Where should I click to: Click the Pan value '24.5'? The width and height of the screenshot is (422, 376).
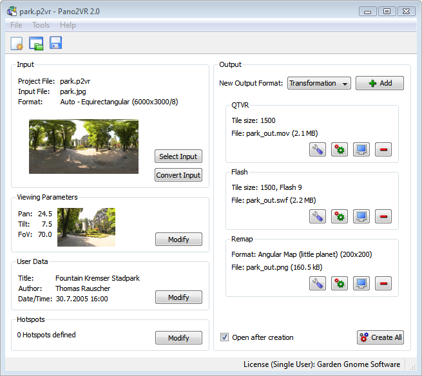click(45, 214)
